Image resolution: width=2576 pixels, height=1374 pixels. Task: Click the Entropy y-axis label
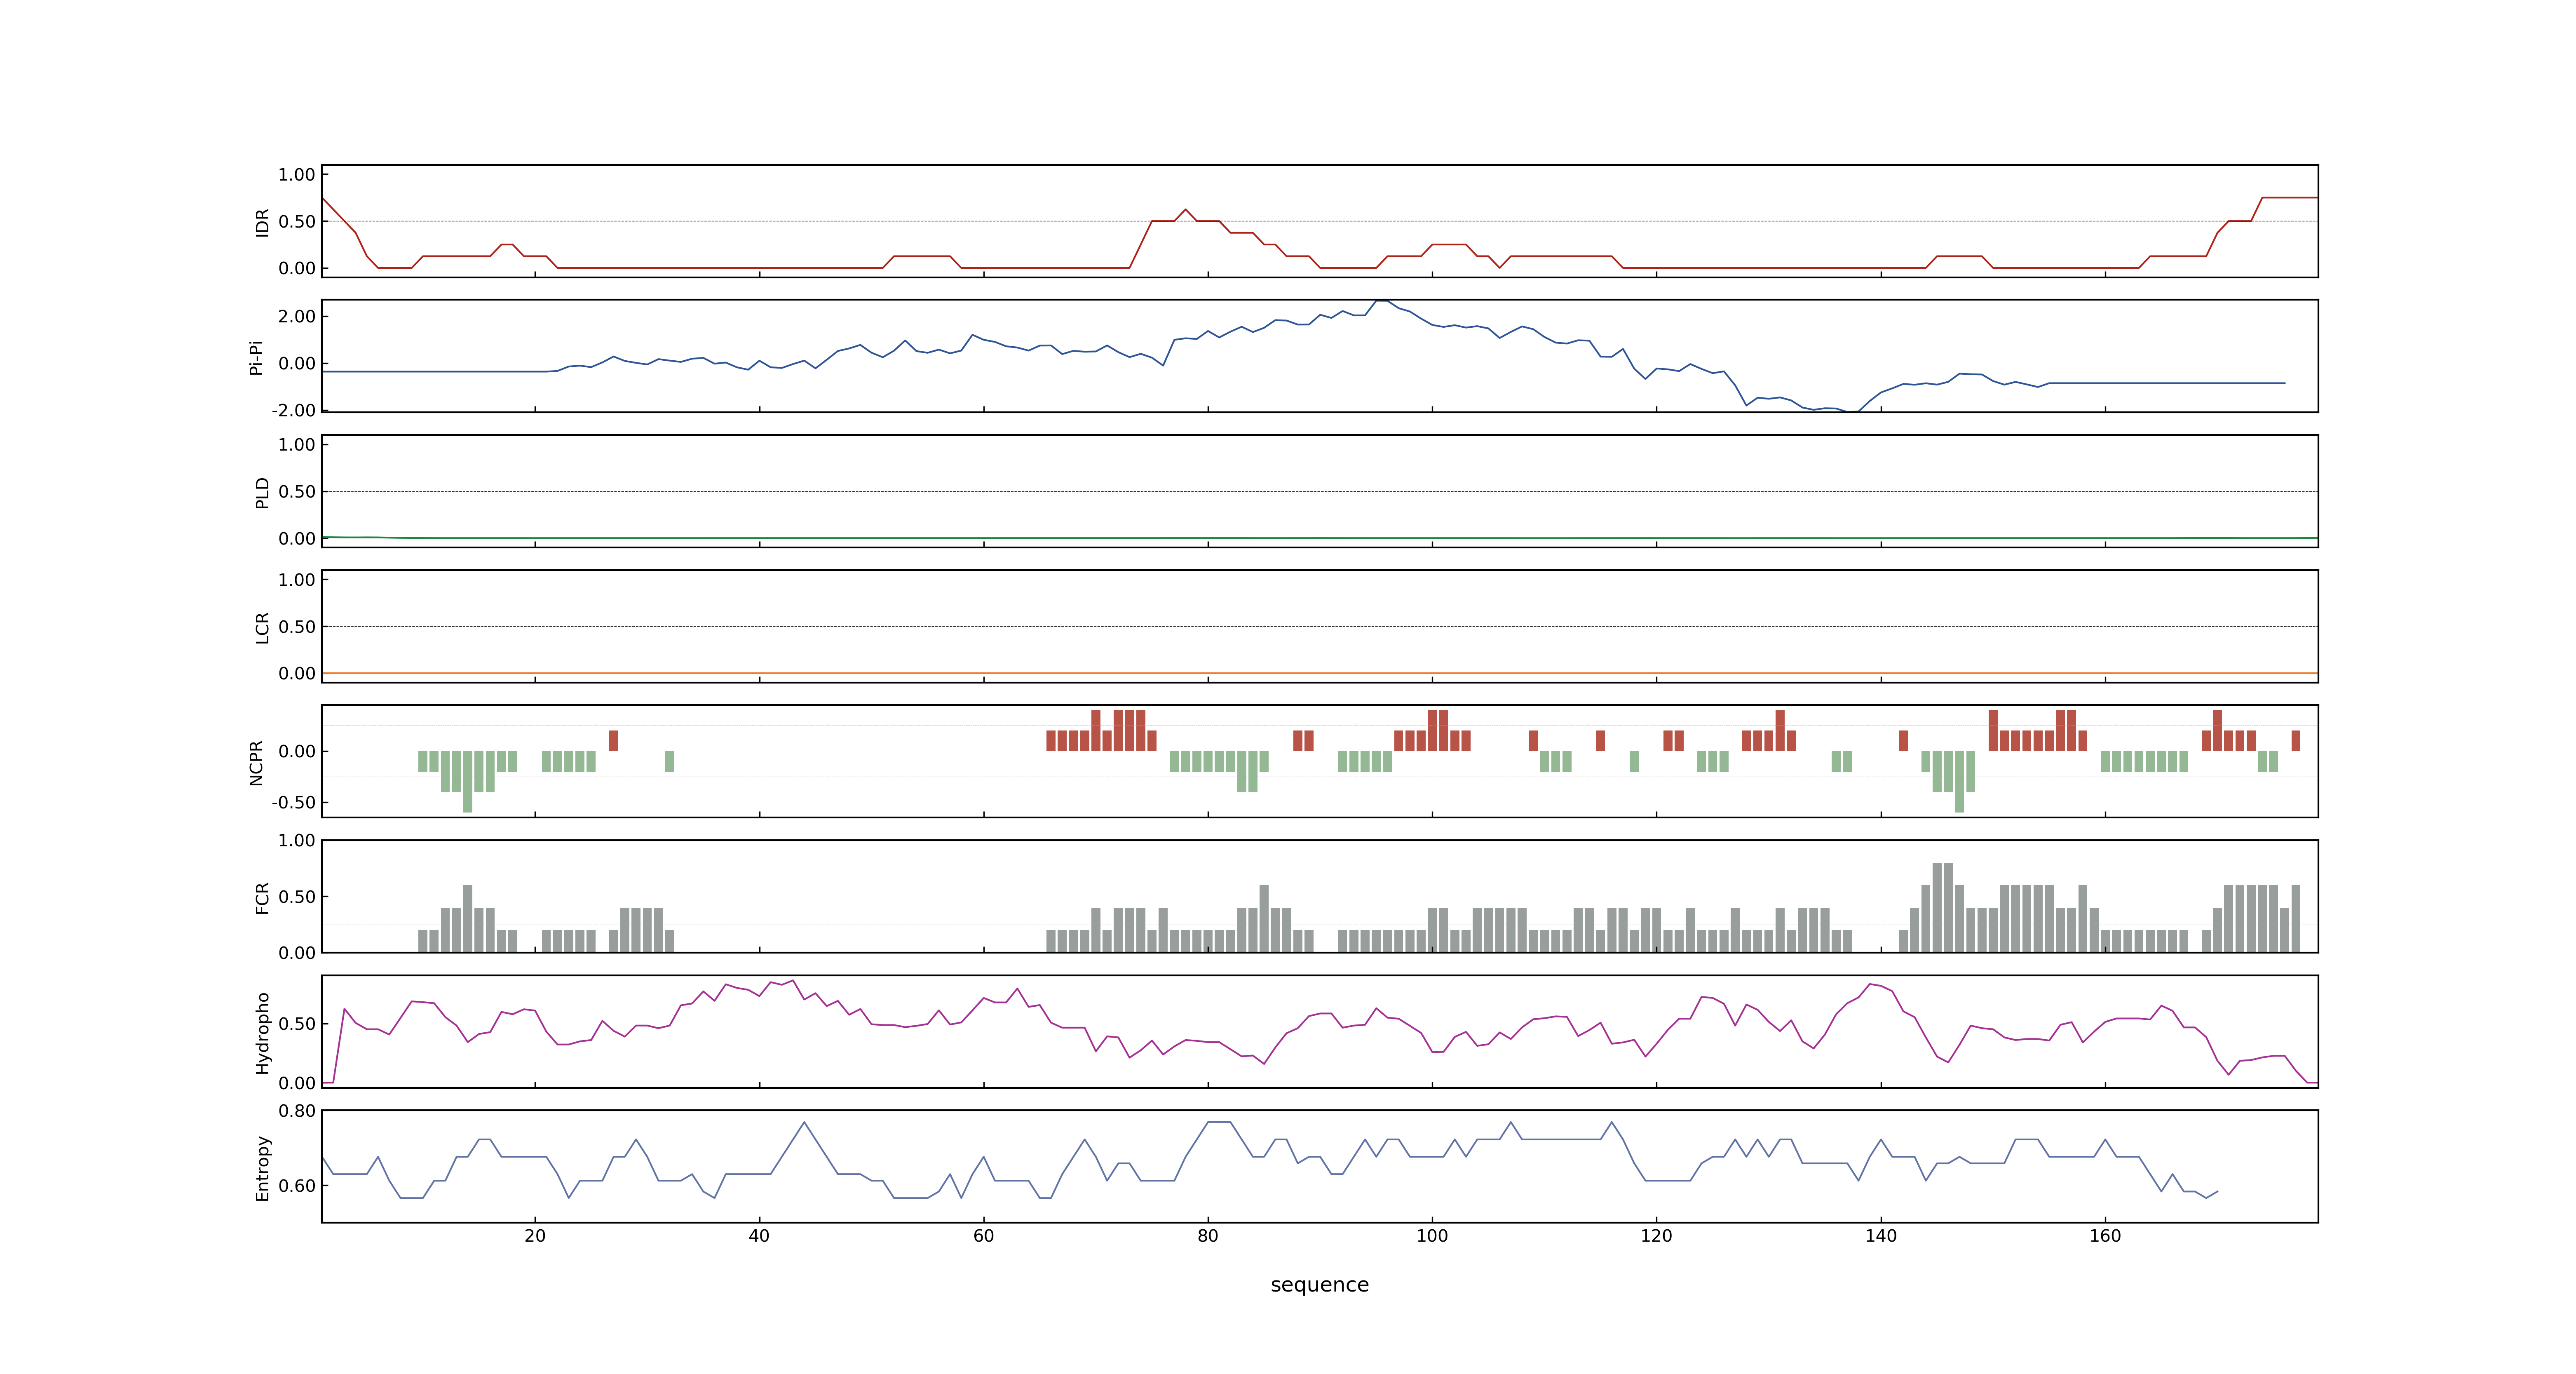pos(262,1167)
